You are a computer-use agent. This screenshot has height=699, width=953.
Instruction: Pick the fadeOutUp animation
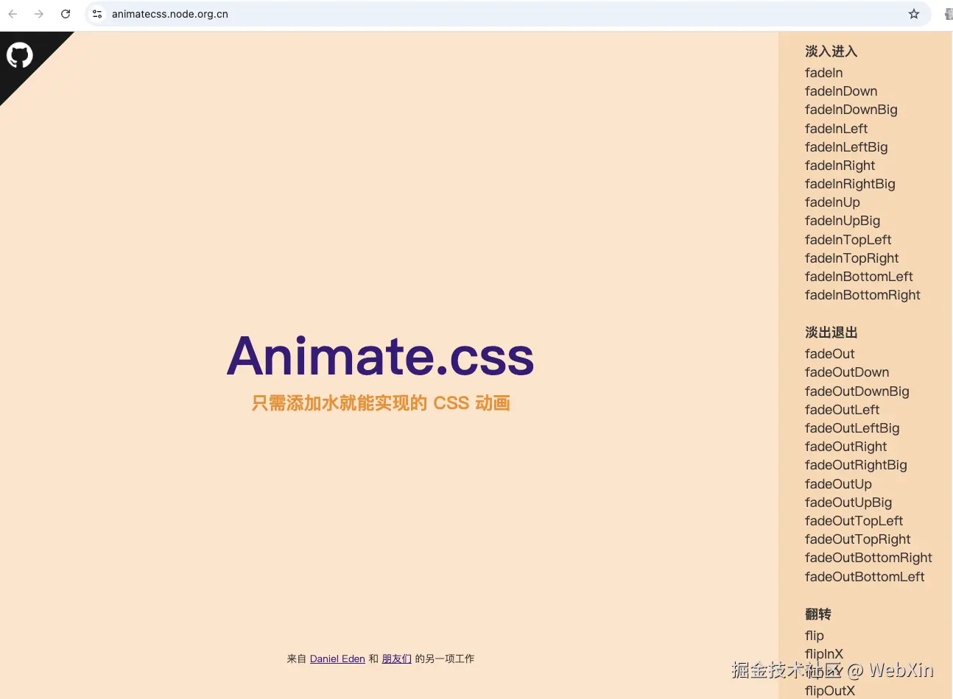(x=838, y=484)
